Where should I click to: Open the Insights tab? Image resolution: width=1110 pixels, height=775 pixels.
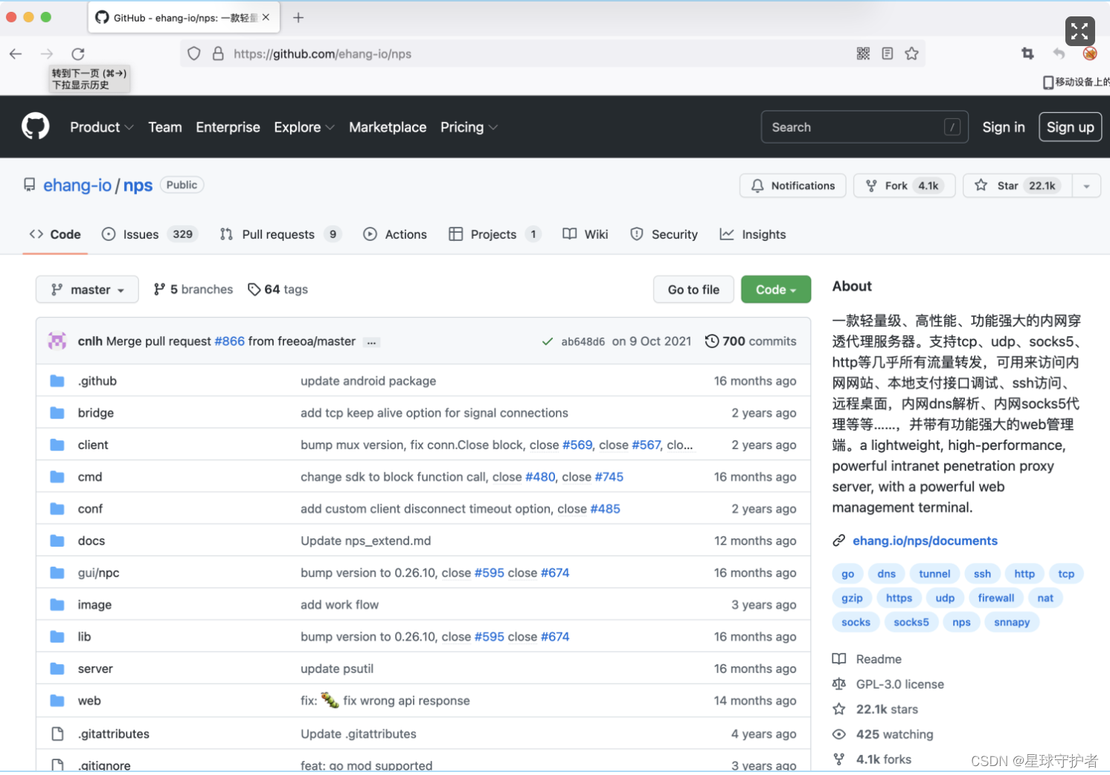(x=753, y=234)
